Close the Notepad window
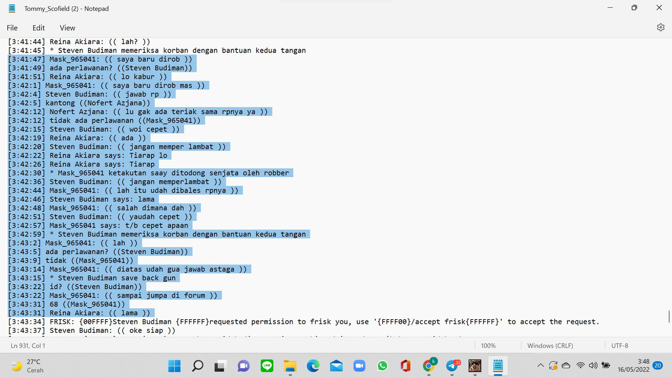Viewport: 672px width, 378px height. click(x=659, y=8)
